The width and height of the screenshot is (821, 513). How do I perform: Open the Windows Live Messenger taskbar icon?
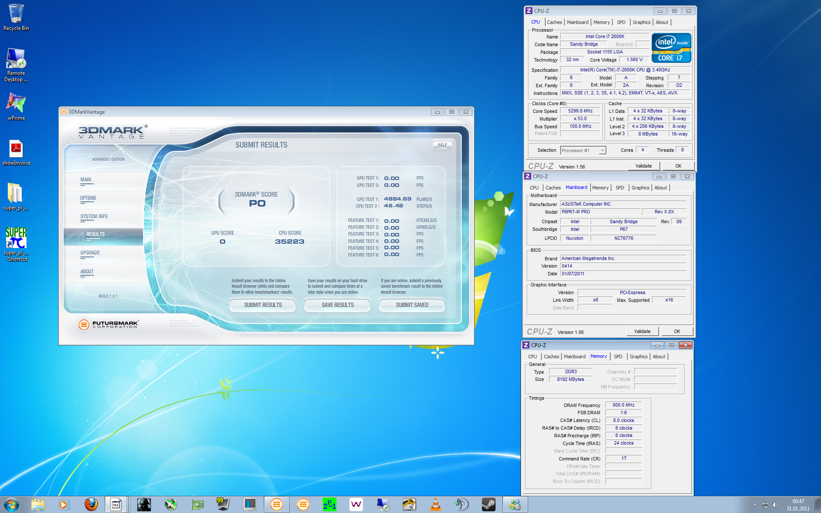click(x=515, y=505)
